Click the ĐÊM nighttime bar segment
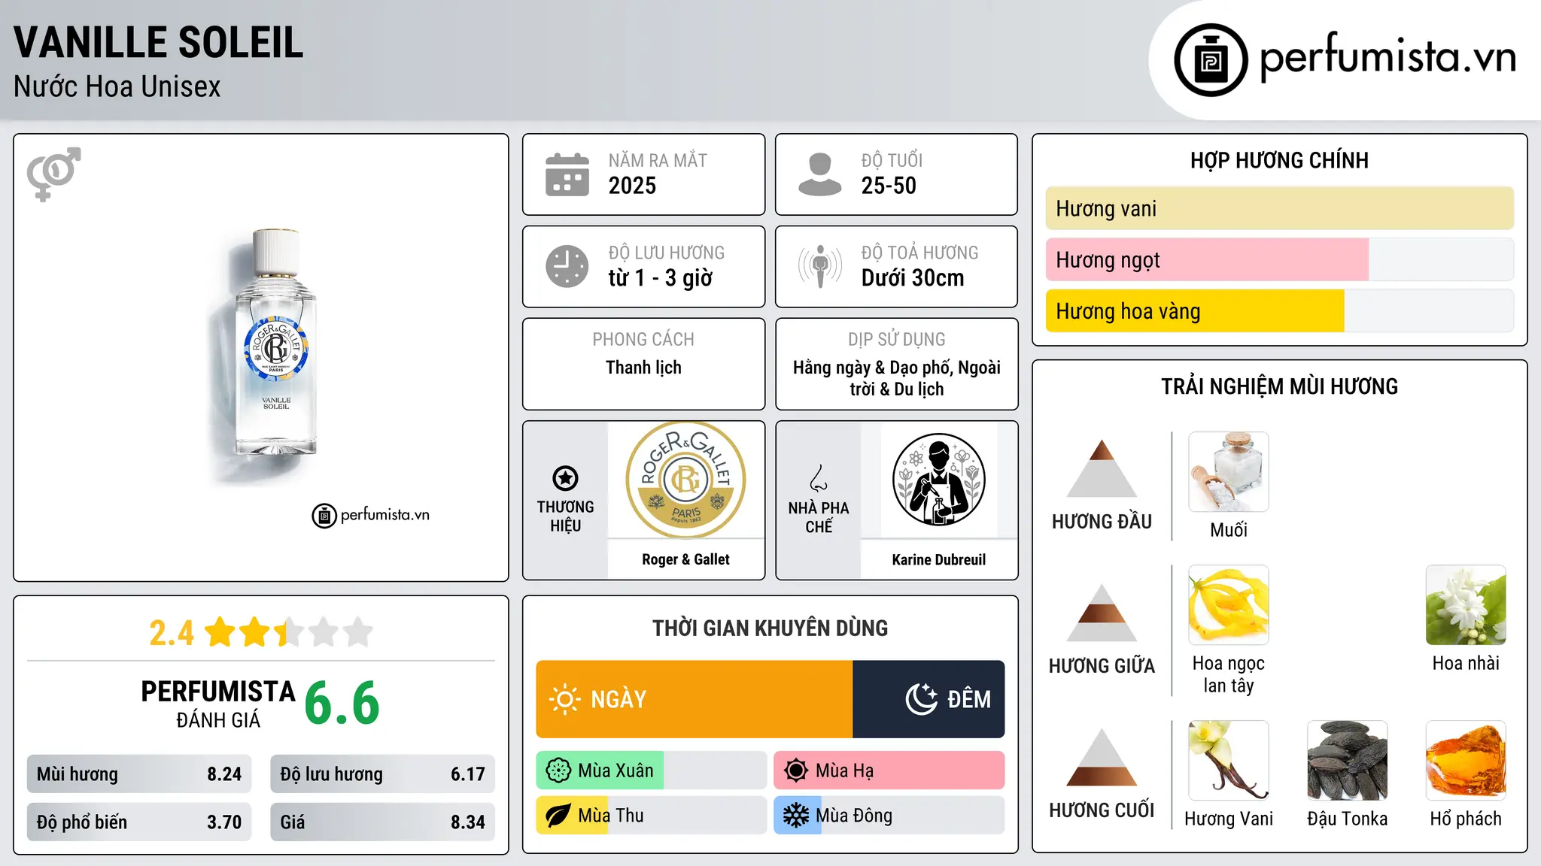This screenshot has height=866, width=1541. pyautogui.click(x=929, y=699)
